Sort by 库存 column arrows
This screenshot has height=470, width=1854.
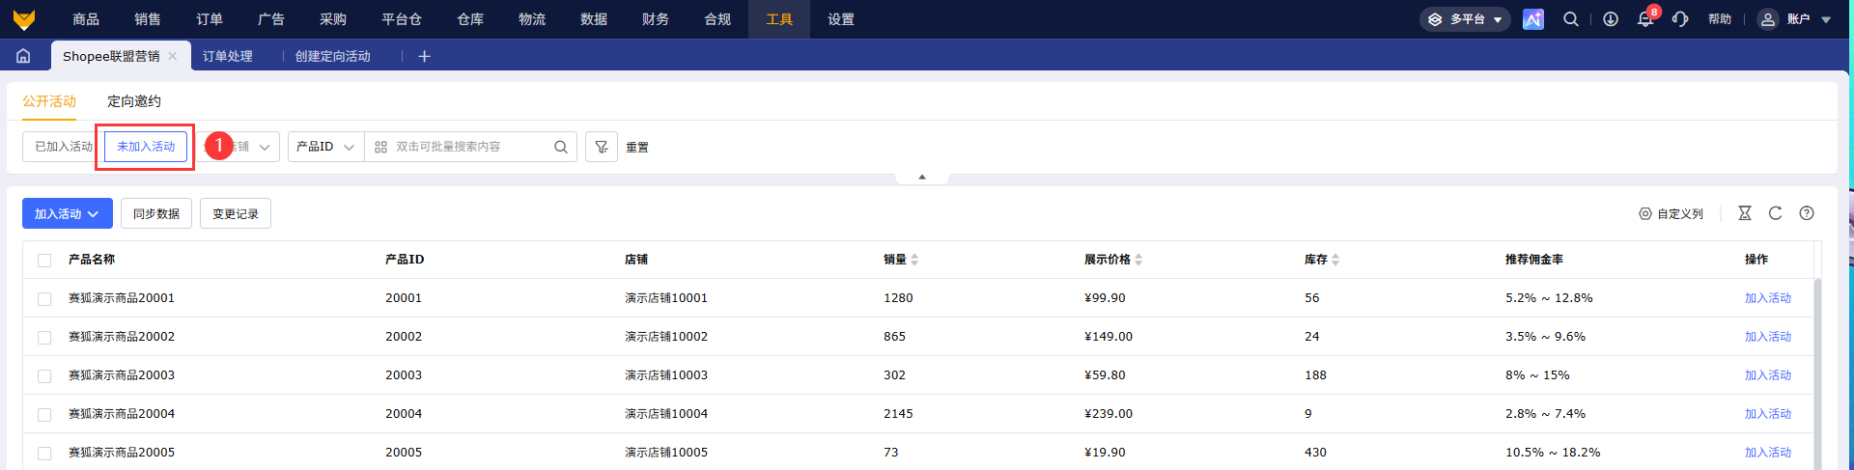(1335, 260)
